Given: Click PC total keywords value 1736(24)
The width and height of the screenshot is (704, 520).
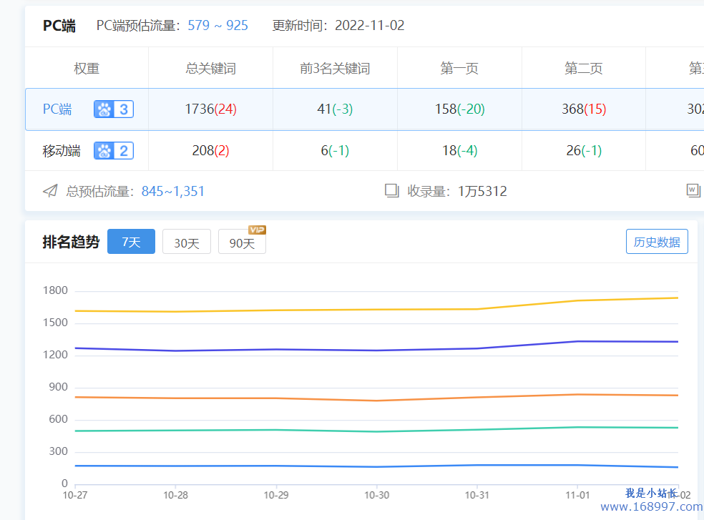Looking at the screenshot, I should (x=210, y=109).
